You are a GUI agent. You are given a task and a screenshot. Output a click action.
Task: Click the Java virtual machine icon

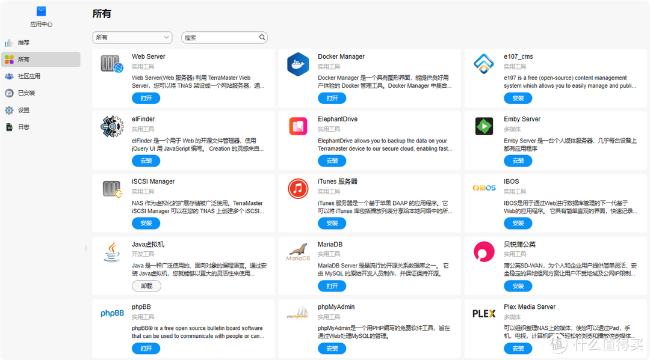click(112, 252)
